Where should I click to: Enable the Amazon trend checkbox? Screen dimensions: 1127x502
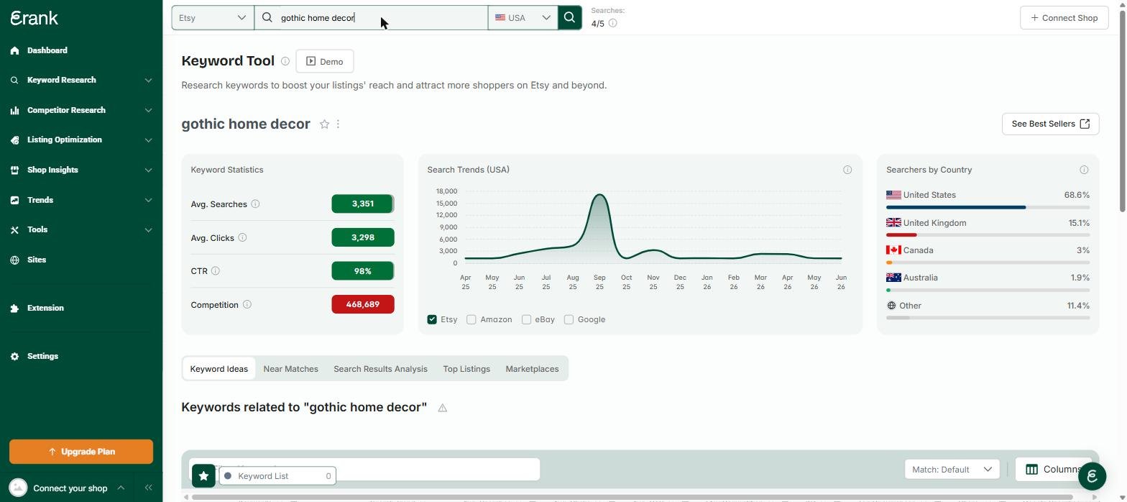tap(471, 319)
